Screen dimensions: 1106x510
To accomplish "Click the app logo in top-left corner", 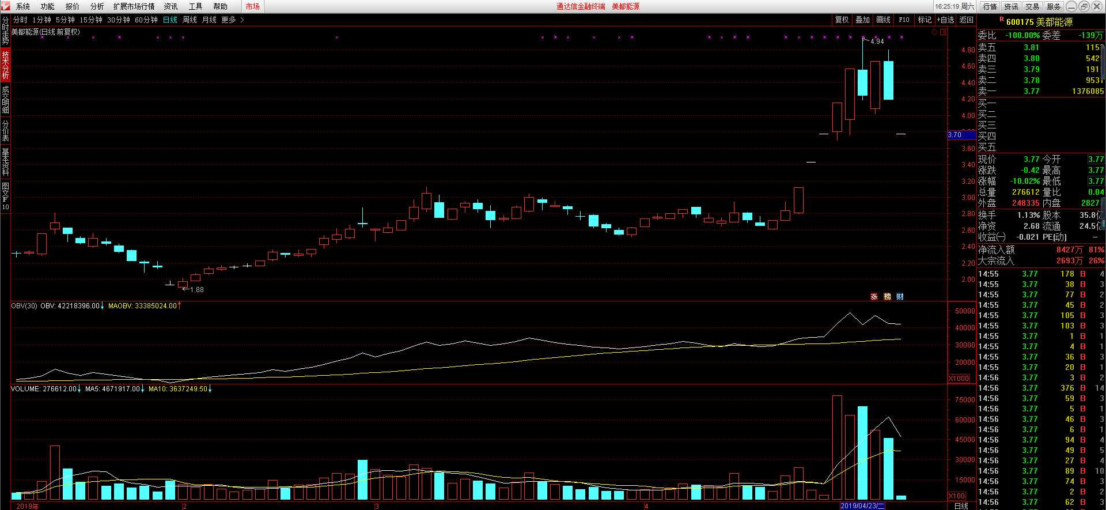I will (x=6, y=6).
